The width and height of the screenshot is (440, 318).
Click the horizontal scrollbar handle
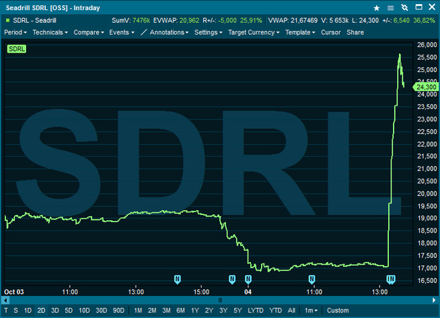(220, 300)
